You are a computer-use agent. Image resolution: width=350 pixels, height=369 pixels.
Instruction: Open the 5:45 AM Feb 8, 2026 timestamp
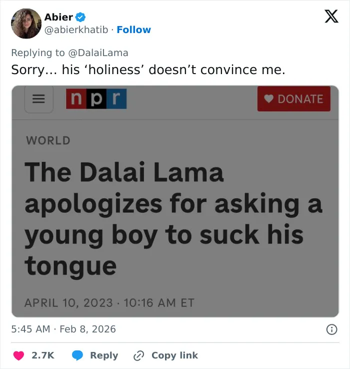coord(63,329)
